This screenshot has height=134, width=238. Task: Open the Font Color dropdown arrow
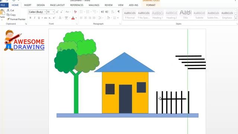(76, 18)
